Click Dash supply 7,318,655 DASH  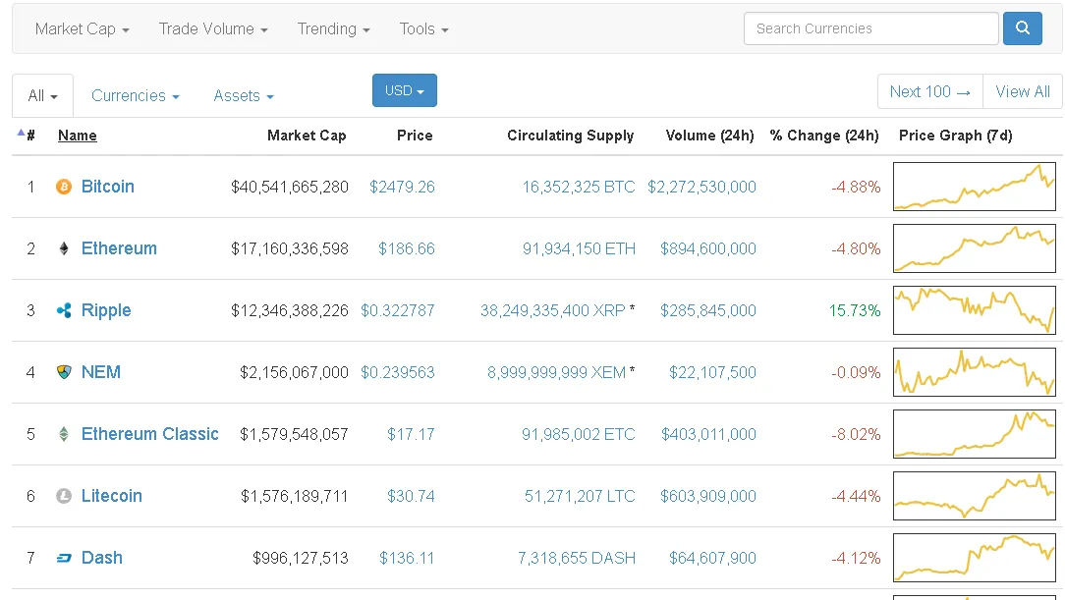tap(577, 558)
